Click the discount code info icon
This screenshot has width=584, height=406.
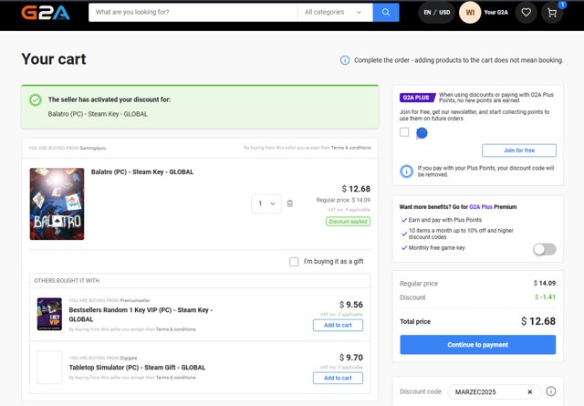(550, 391)
